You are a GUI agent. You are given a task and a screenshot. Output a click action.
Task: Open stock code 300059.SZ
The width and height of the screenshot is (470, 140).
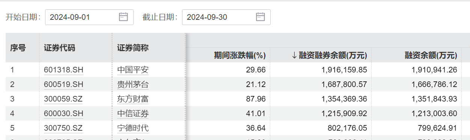[x=63, y=99]
